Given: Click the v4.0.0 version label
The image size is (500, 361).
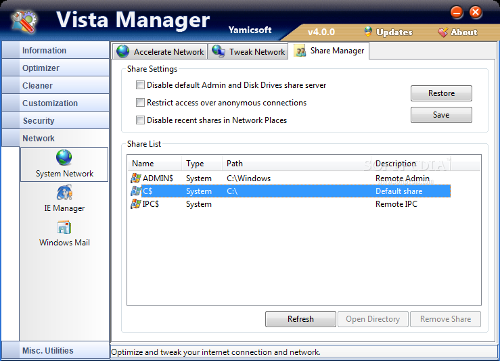Looking at the screenshot, I should (321, 32).
